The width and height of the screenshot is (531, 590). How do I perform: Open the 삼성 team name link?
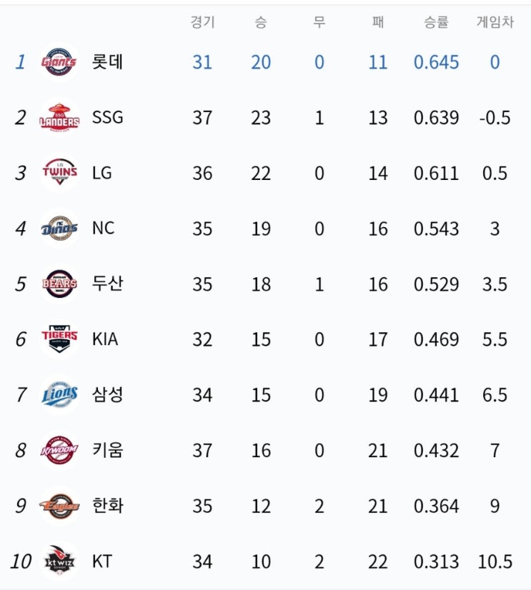[107, 394]
